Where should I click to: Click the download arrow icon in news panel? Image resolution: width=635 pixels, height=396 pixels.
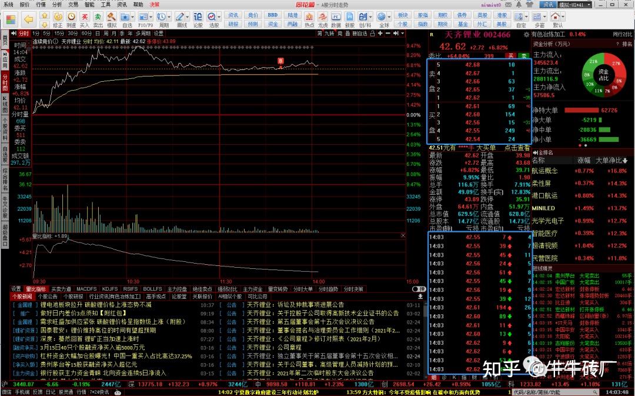coord(420,297)
